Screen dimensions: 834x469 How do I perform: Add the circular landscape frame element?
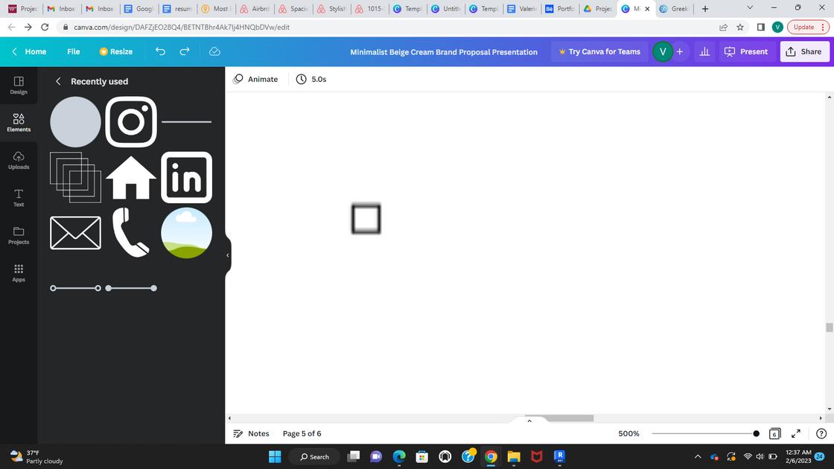point(186,233)
